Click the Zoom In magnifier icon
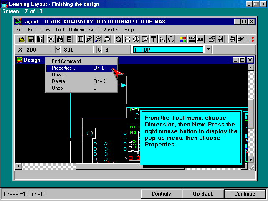 pyautogui.click(x=89, y=39)
